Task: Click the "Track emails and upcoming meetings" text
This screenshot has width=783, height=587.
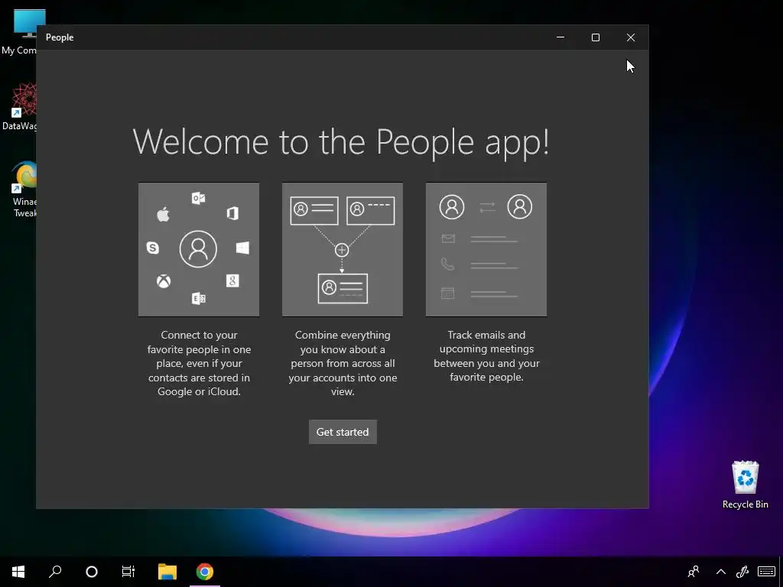Action: [x=486, y=356]
